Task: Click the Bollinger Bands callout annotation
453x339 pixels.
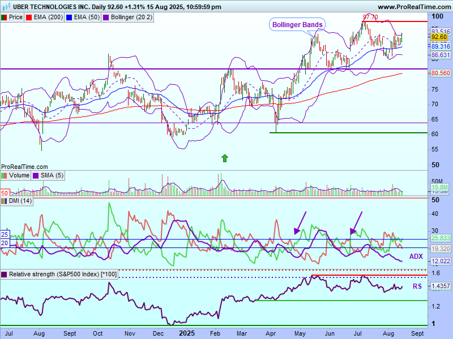Action: [297, 25]
